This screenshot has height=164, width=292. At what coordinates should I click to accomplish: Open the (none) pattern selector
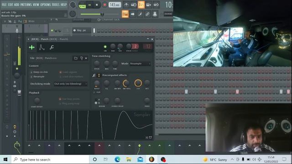[x=168, y=14]
